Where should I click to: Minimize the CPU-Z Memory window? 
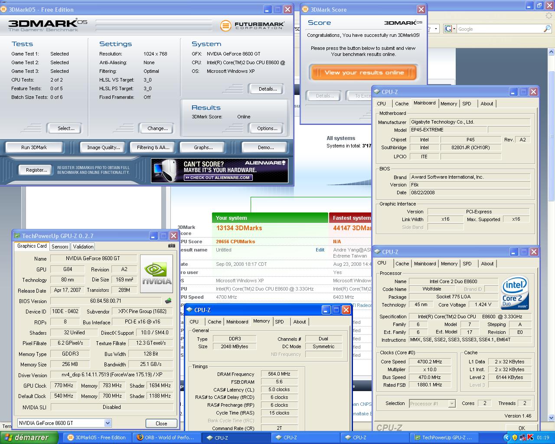coord(326,310)
